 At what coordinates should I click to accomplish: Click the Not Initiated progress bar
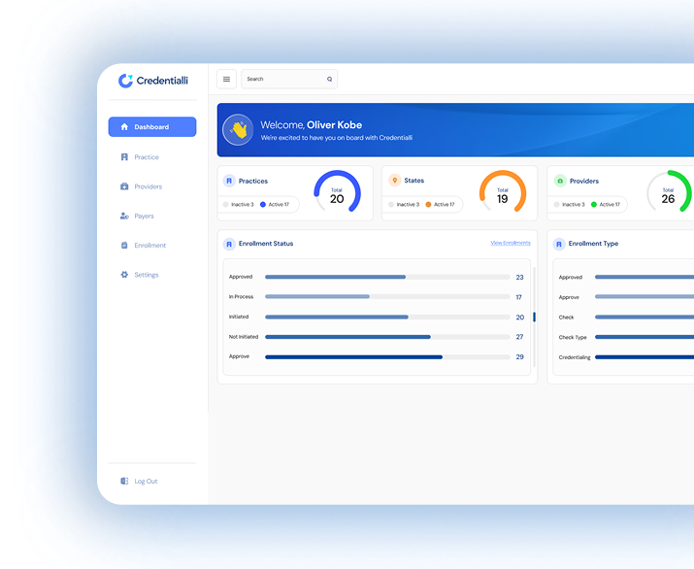click(x=387, y=337)
